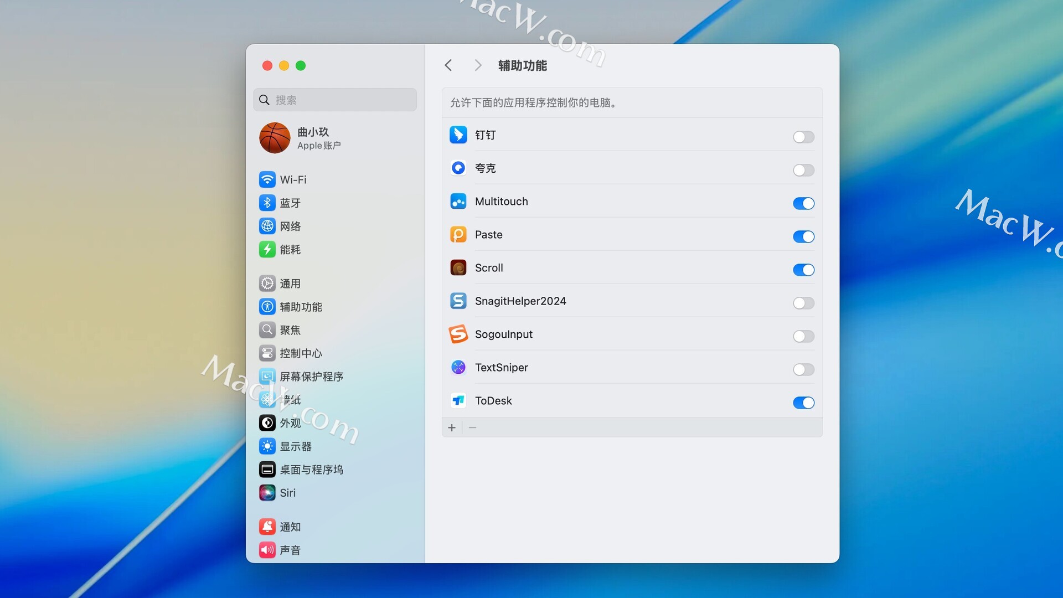This screenshot has width=1063, height=598.
Task: Enable the TextSniper toggle
Action: click(x=803, y=369)
